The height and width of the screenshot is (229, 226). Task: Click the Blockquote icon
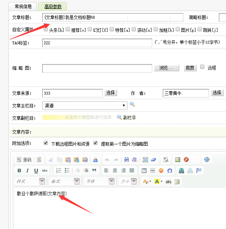(94, 171)
